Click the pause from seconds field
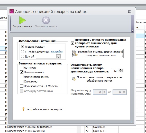The image size is (146, 133). (x=98, y=92)
